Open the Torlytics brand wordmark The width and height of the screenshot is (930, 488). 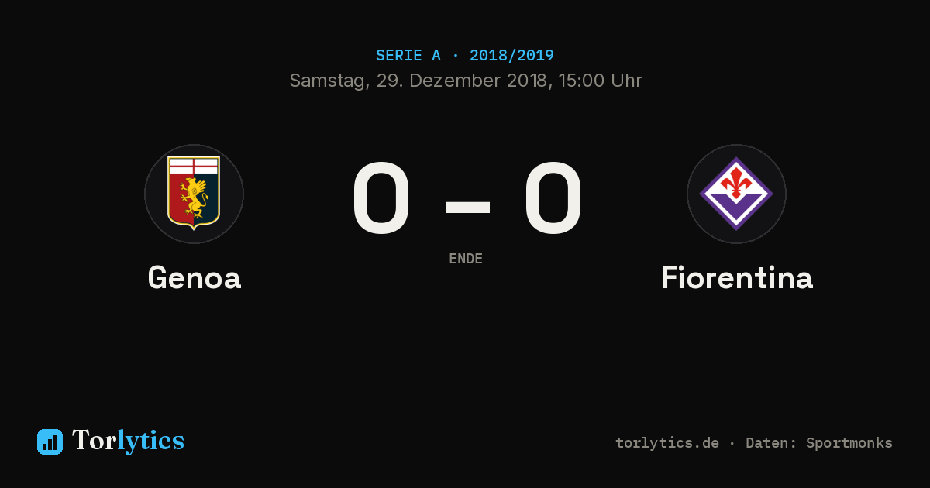point(128,441)
